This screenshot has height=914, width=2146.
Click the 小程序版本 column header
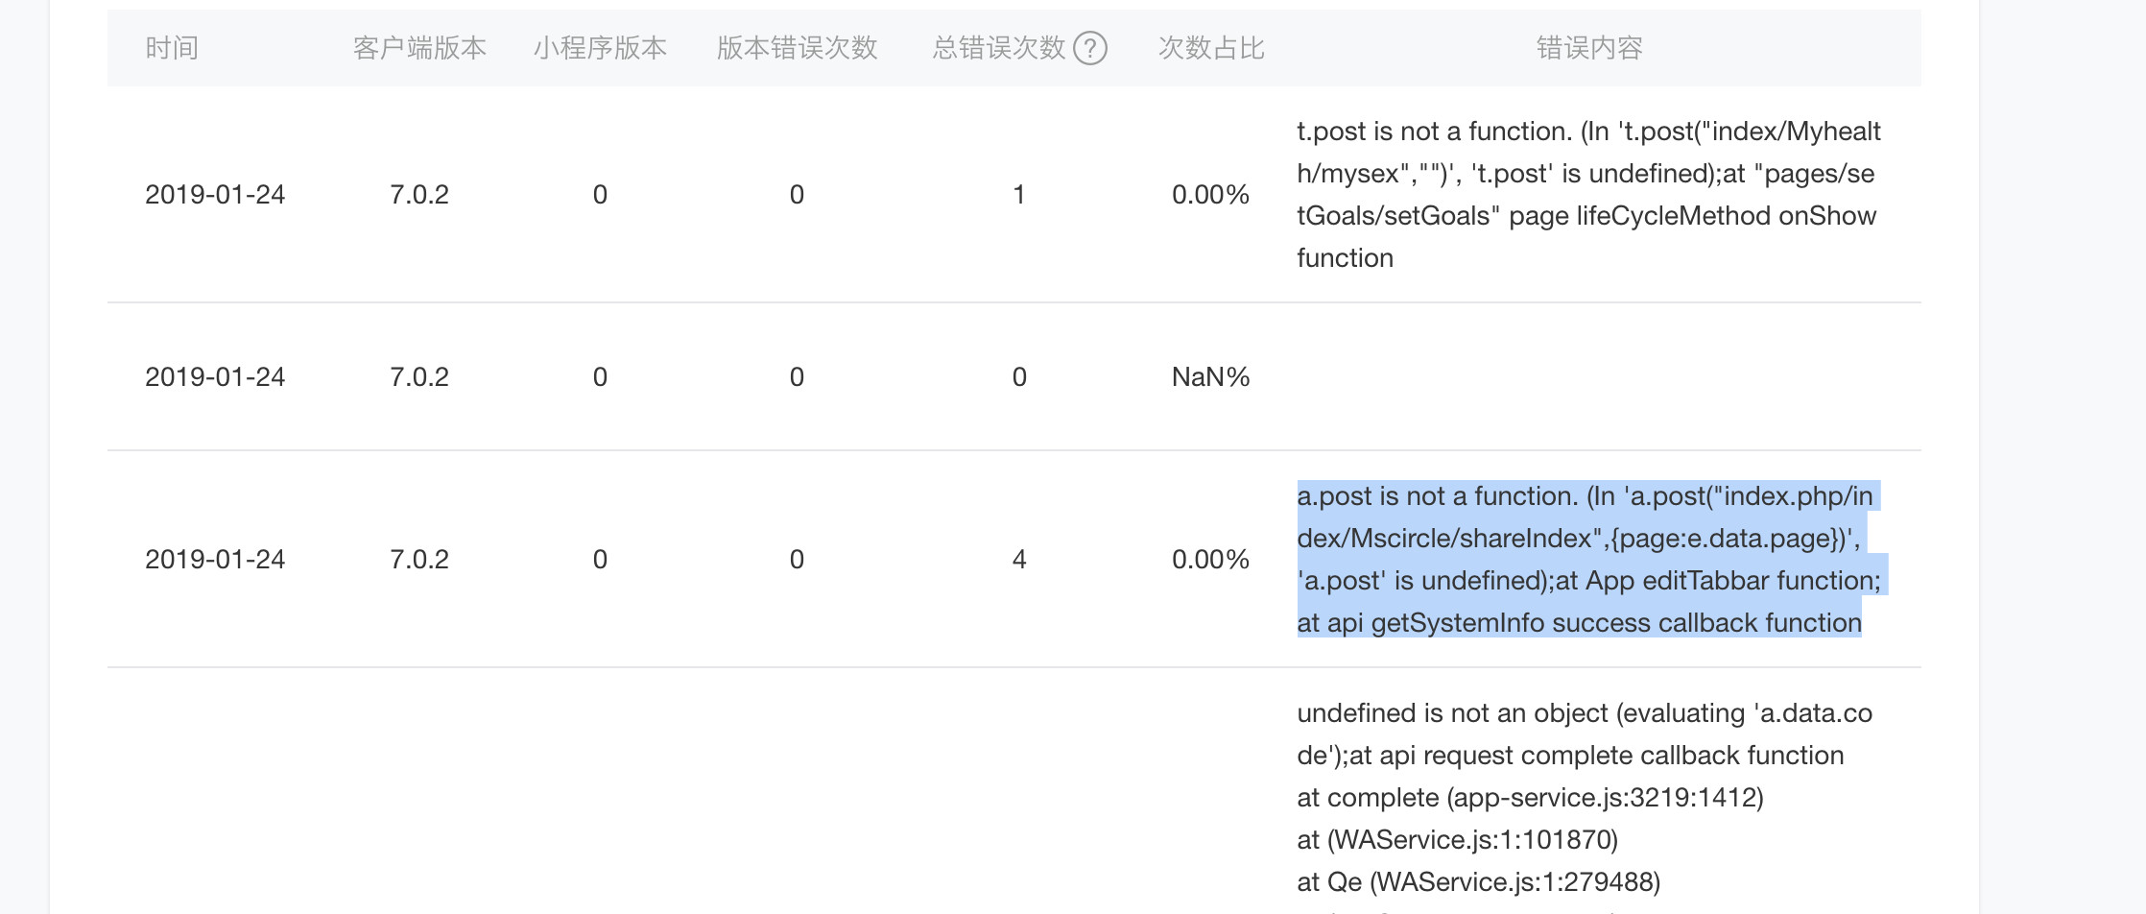click(600, 48)
